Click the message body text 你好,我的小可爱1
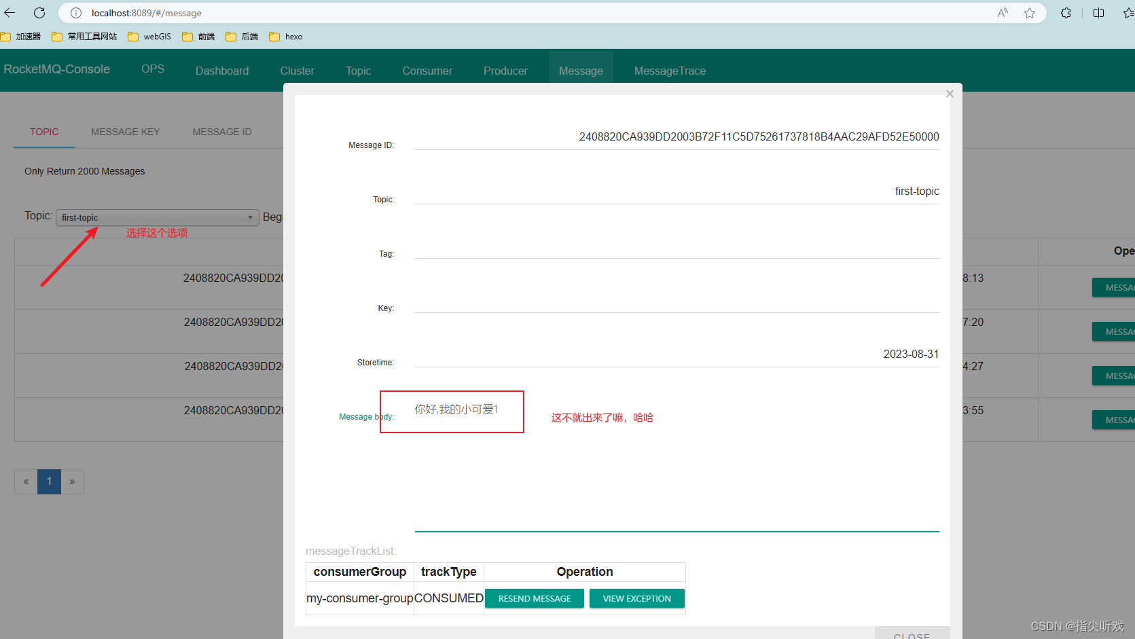This screenshot has height=639, width=1135. [456, 409]
